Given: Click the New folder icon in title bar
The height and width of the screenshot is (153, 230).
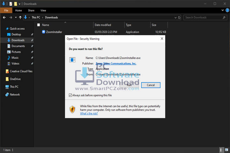Looking at the screenshot, I should click(x=16, y=4).
